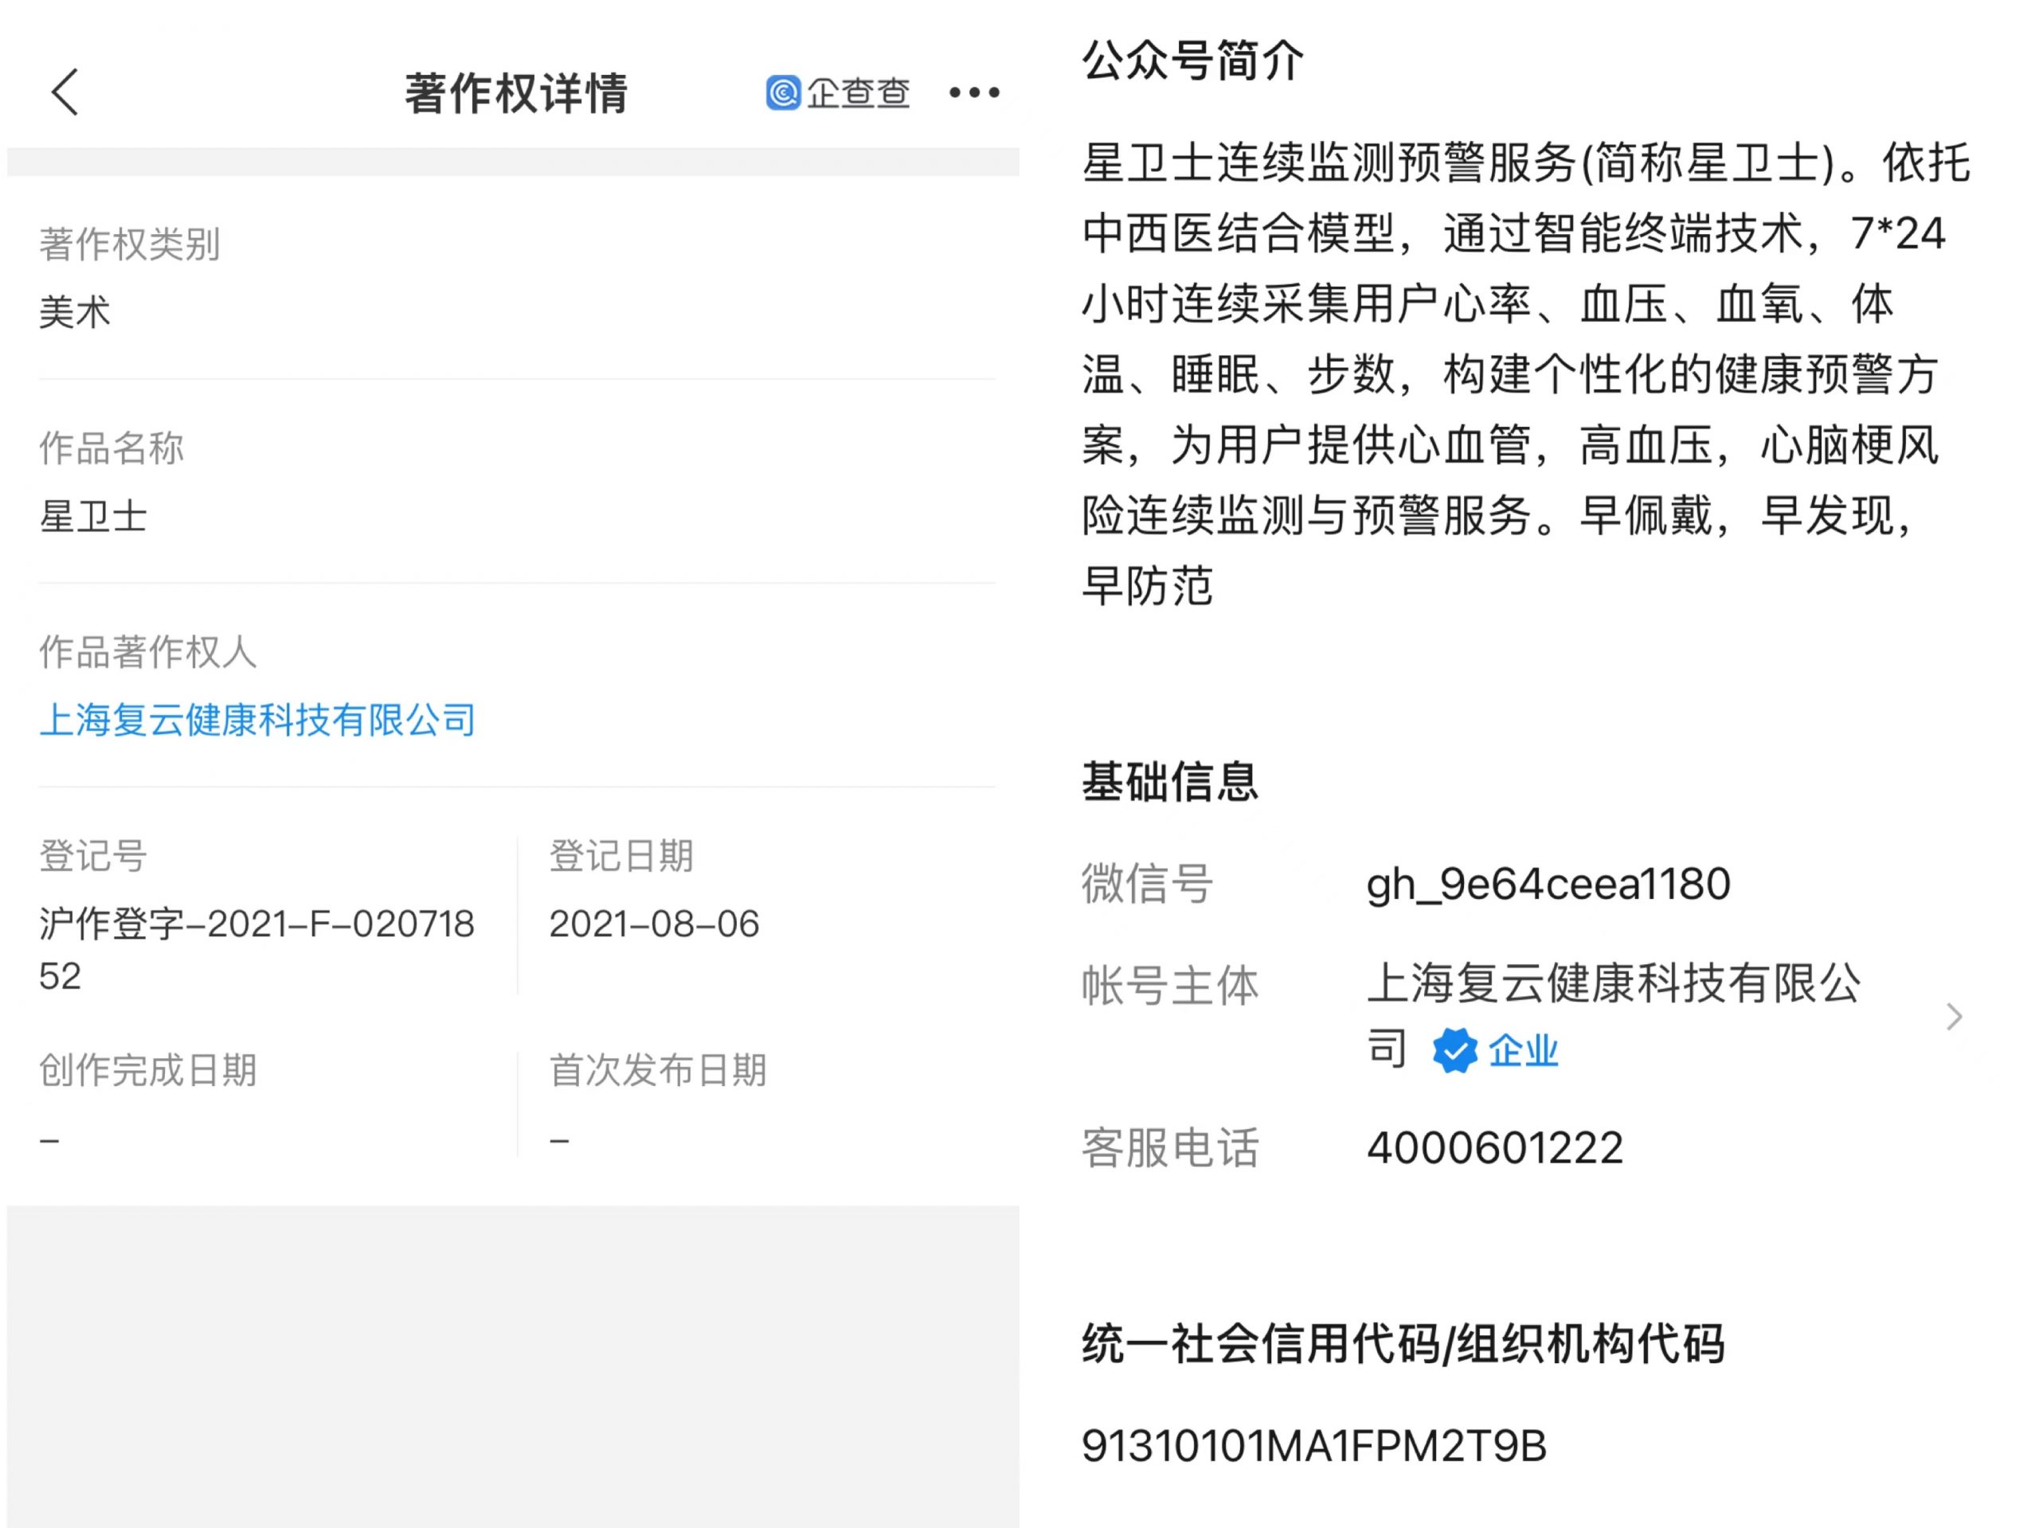2039x1528 pixels.
Task: Tap the 客服电话 field label
Action: point(1170,1148)
